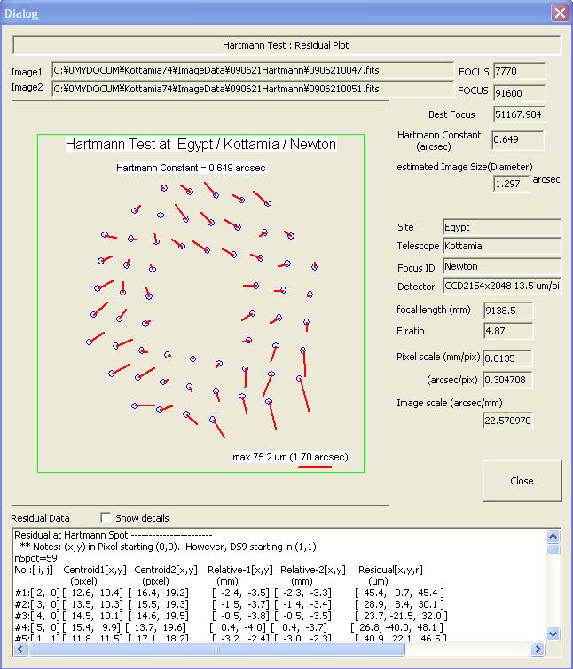Viewport: 573px width, 669px height.
Task: Click the Hartmann Constant value field
Action: (518, 140)
